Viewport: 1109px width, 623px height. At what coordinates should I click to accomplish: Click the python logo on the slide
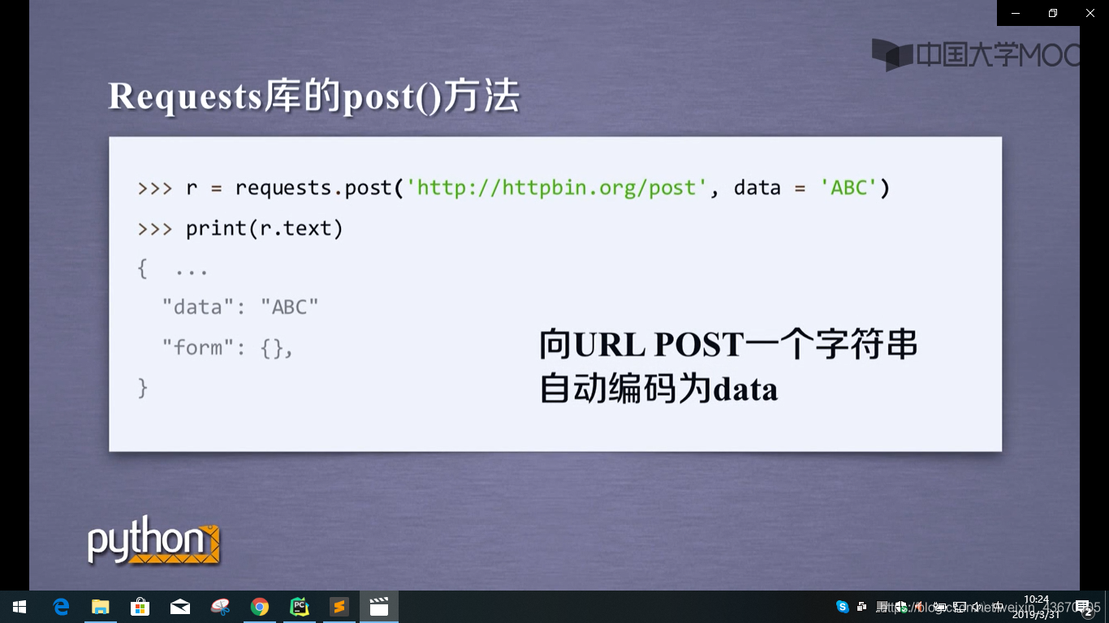pos(154,540)
